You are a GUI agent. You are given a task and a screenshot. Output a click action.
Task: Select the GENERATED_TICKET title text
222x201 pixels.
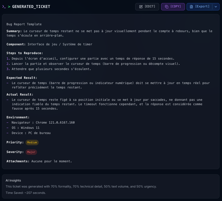pos(31,7)
